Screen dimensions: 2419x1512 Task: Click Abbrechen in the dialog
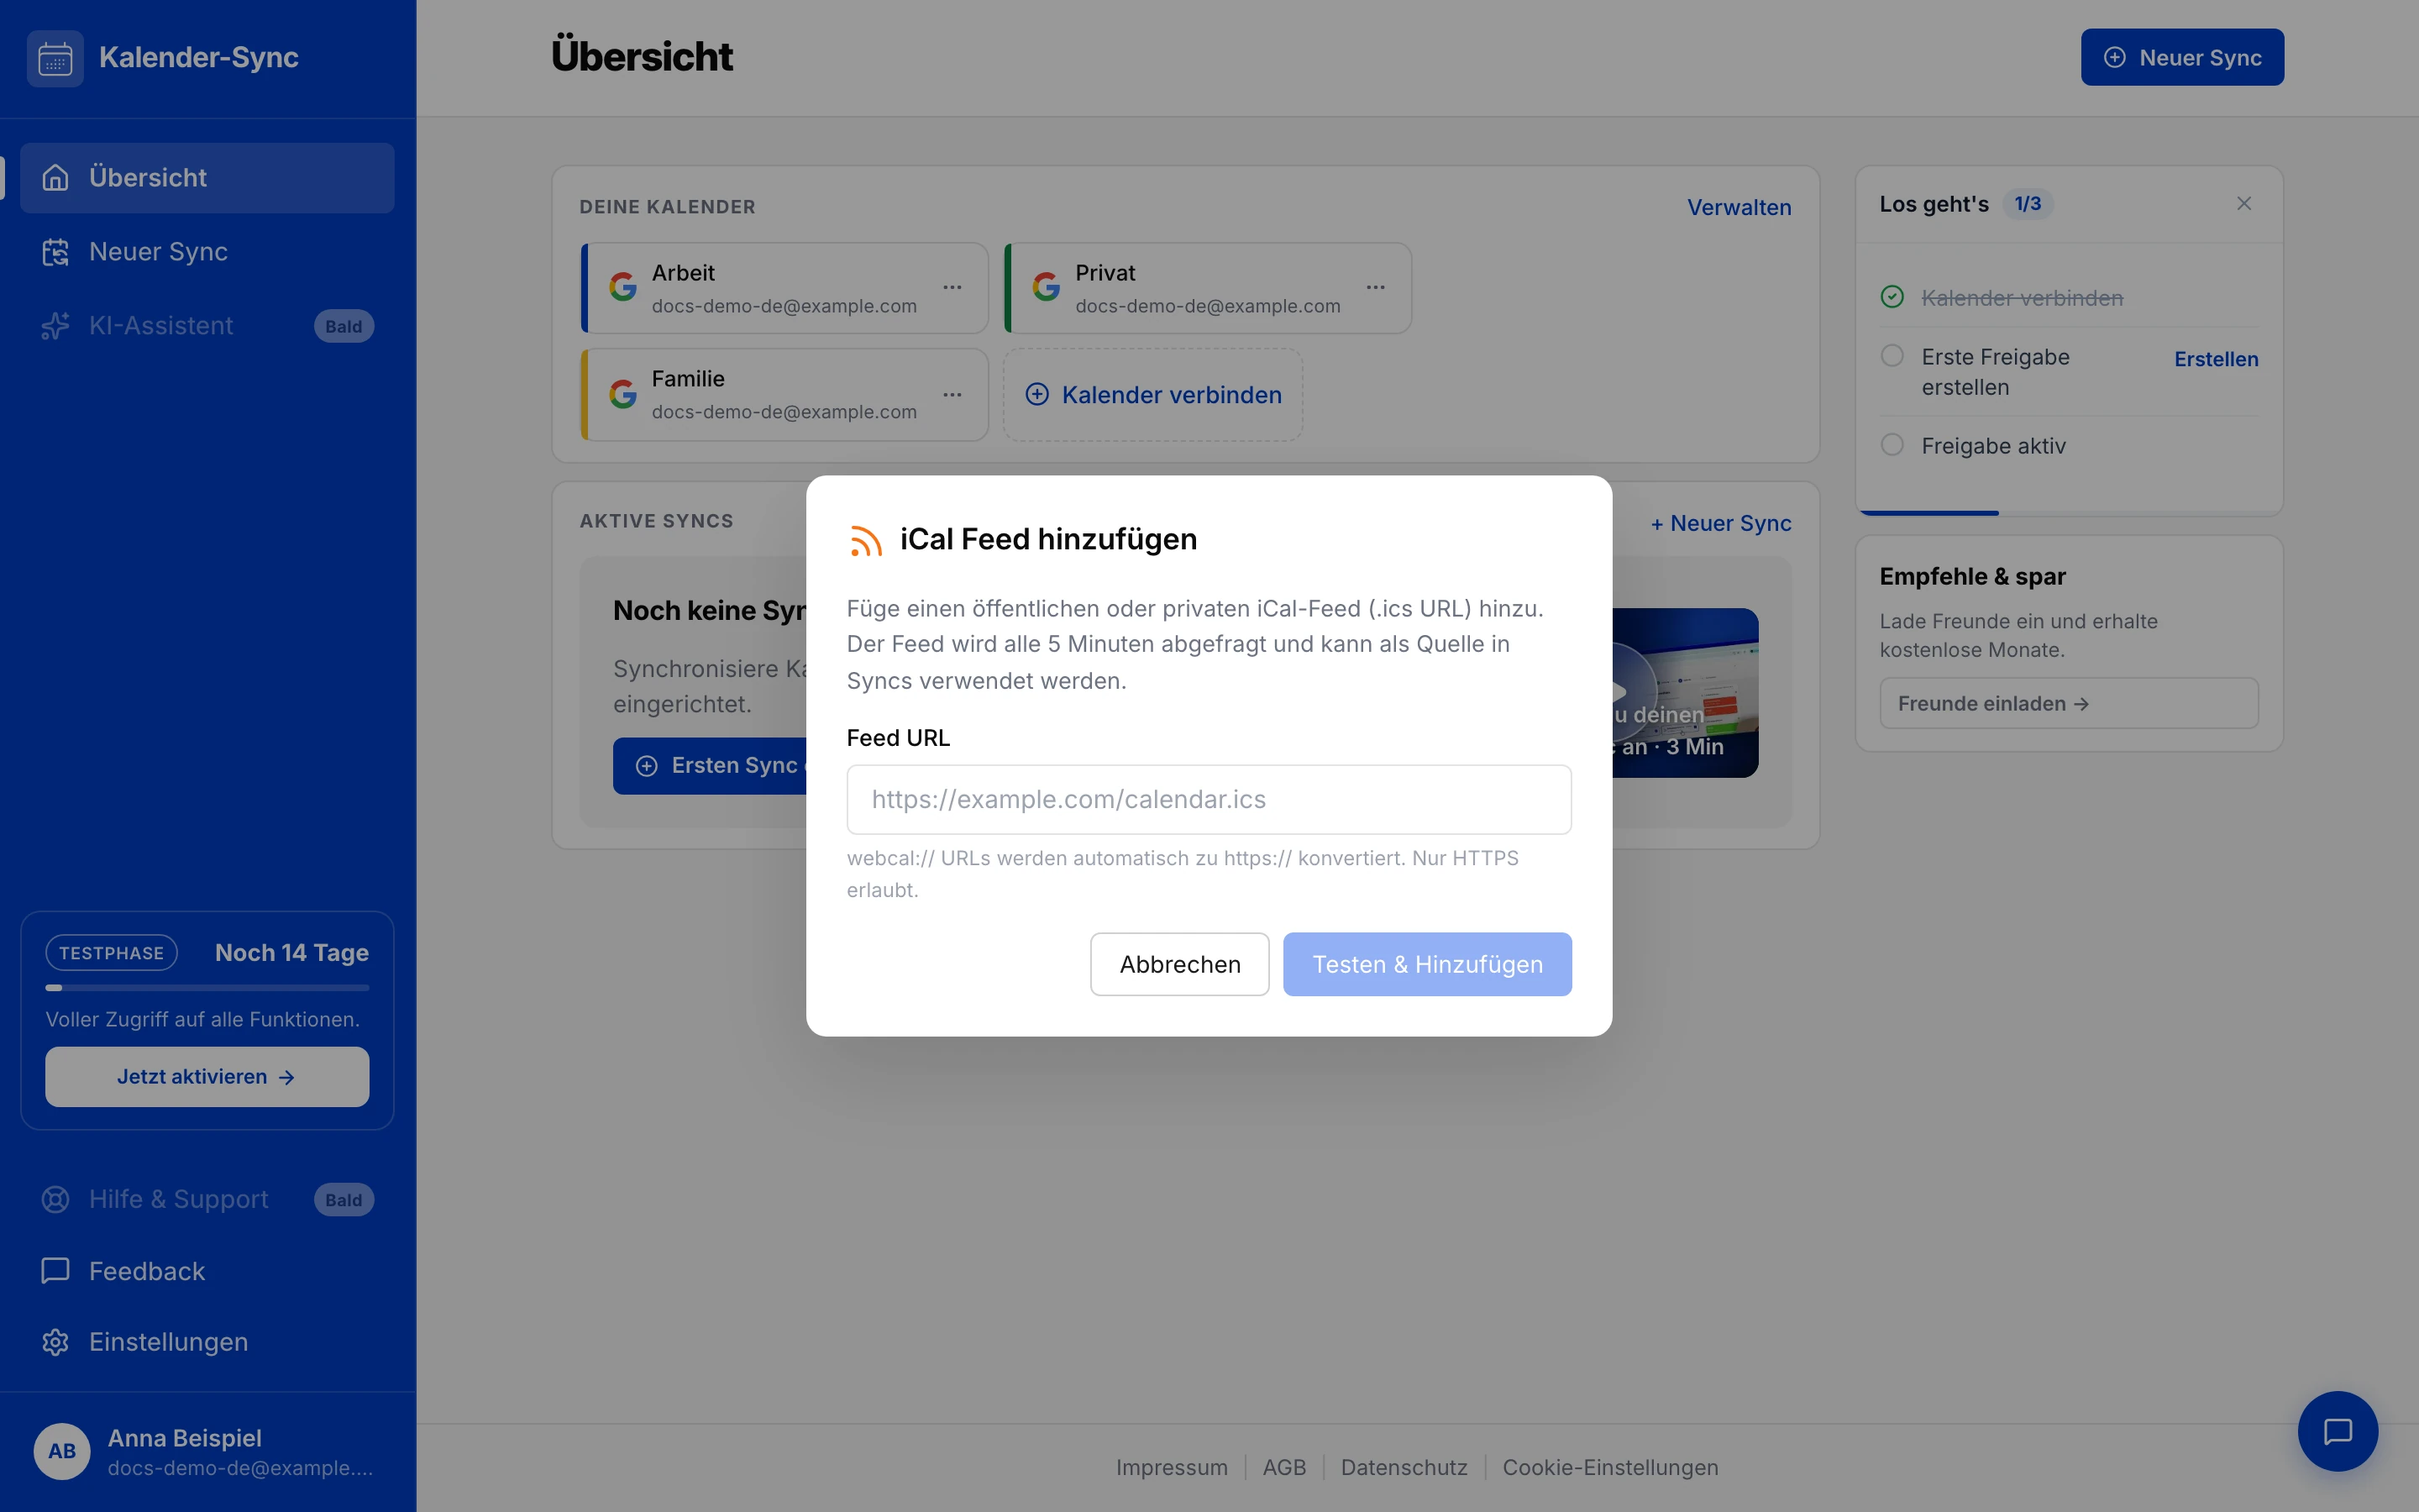point(1179,964)
